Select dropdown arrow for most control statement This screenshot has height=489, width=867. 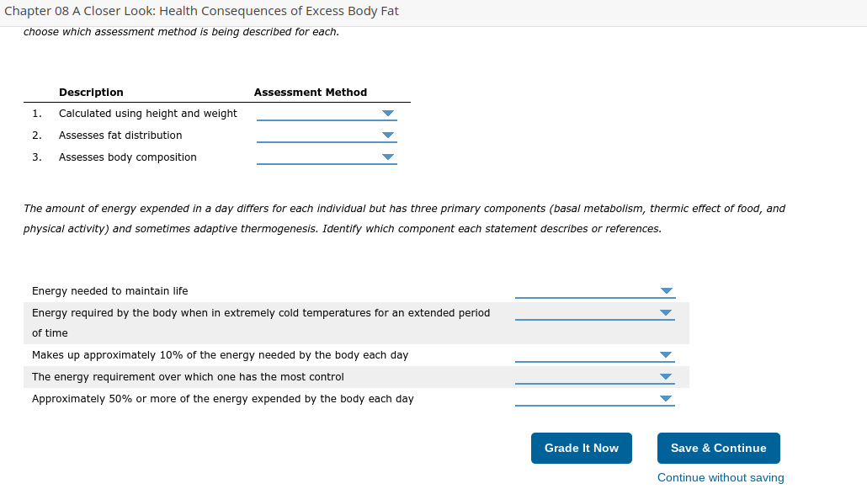(x=666, y=377)
